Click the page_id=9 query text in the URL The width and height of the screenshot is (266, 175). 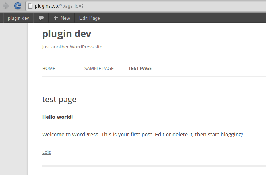tap(73, 6)
